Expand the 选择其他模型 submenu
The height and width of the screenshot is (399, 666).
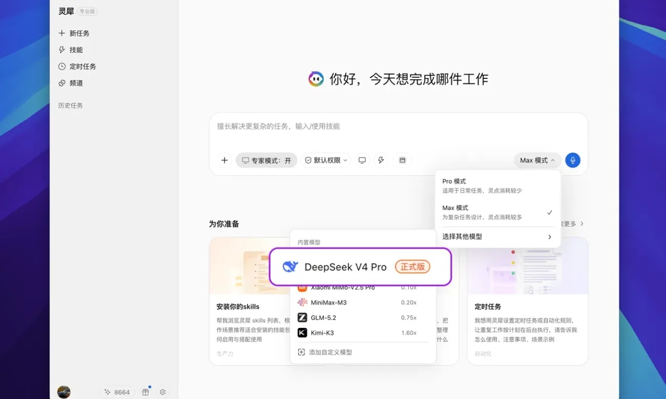497,237
